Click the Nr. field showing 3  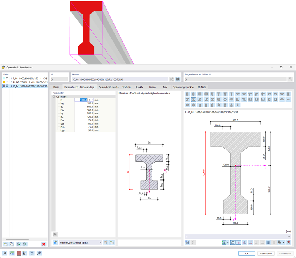point(59,79)
